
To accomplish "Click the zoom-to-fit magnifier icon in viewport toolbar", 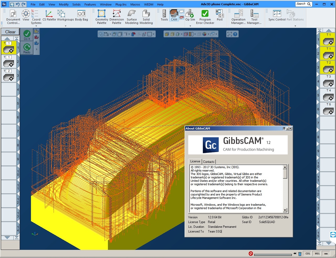I will coord(229,34).
